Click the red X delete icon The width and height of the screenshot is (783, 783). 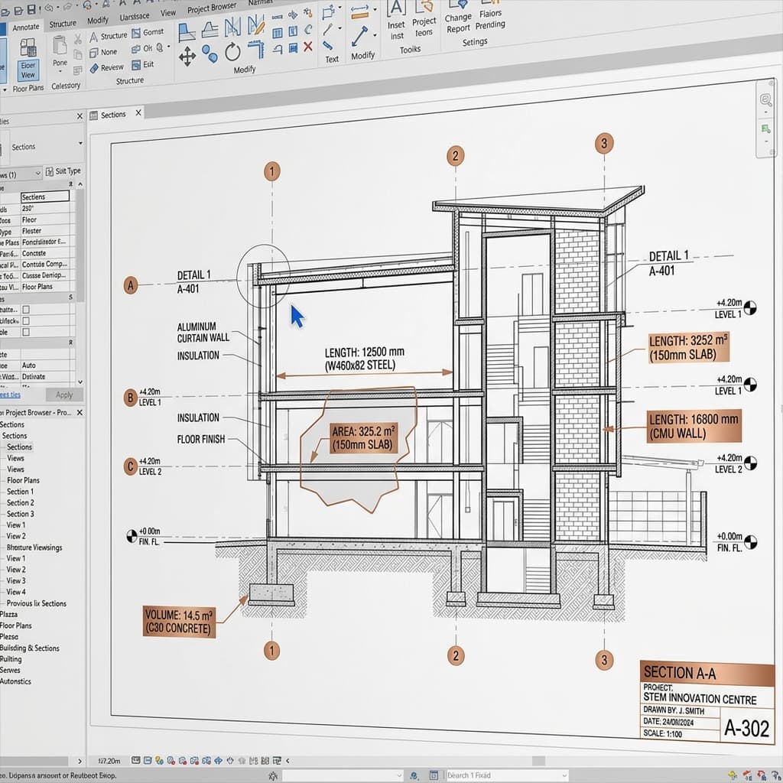(308, 47)
